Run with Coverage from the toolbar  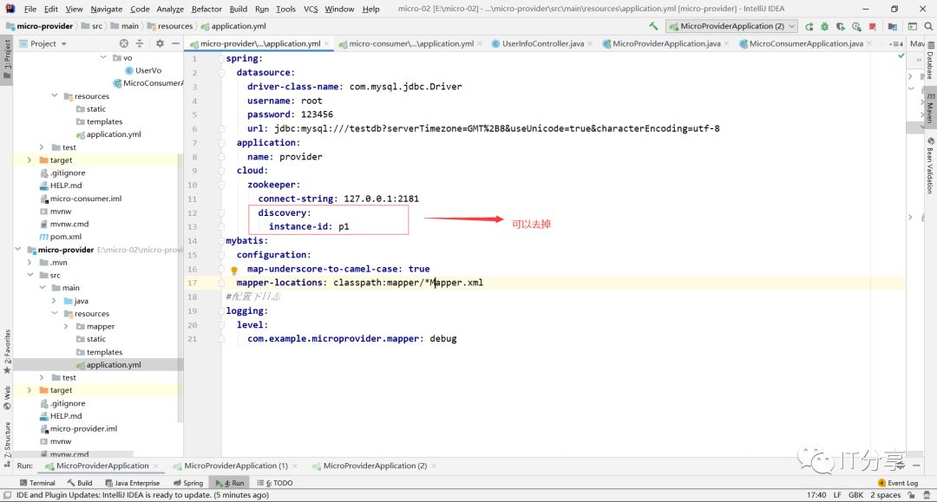[840, 26]
